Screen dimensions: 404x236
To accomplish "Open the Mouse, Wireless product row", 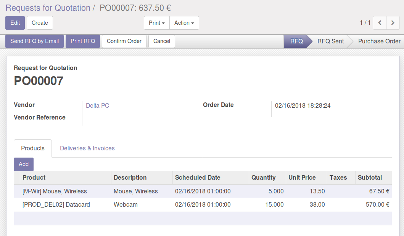I will (55, 191).
